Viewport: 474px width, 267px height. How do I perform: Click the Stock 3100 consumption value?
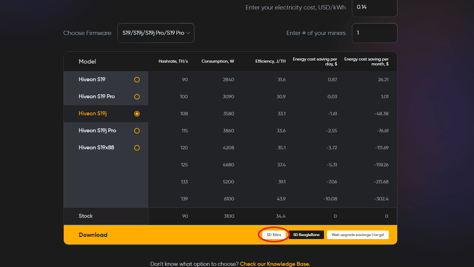coord(229,216)
